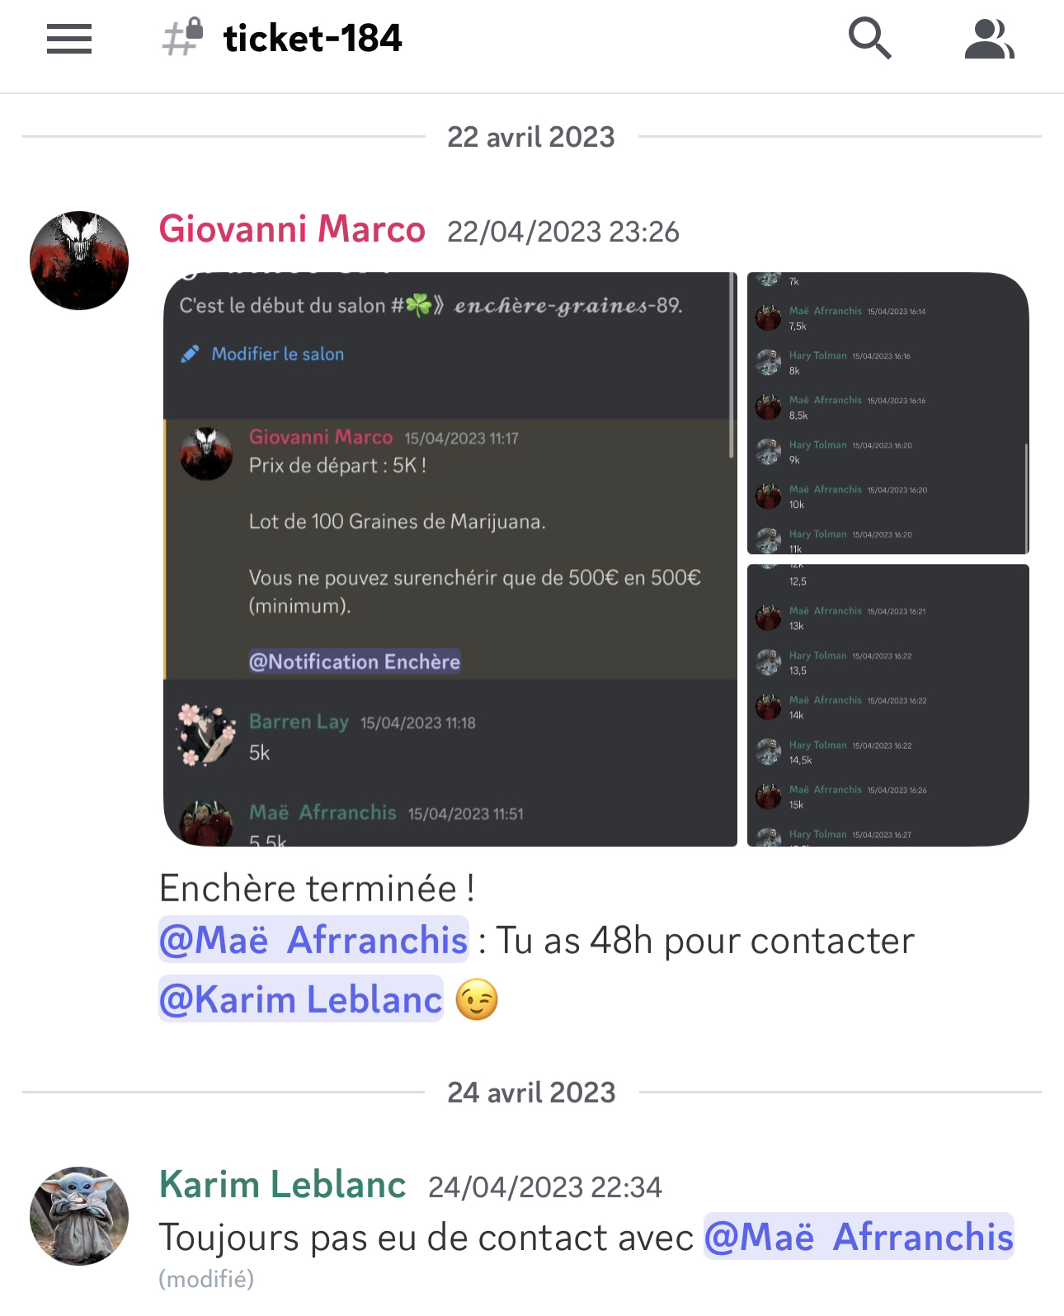This screenshot has height=1316, width=1064.
Task: Tap the @Maë Afrranchis mention in Giovanni's message
Action: [313, 939]
